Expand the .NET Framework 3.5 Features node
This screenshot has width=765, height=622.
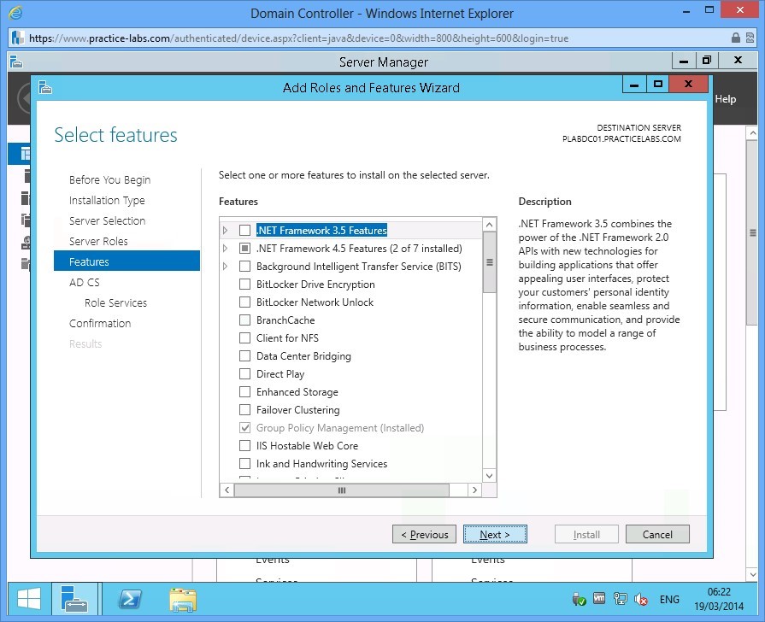226,231
